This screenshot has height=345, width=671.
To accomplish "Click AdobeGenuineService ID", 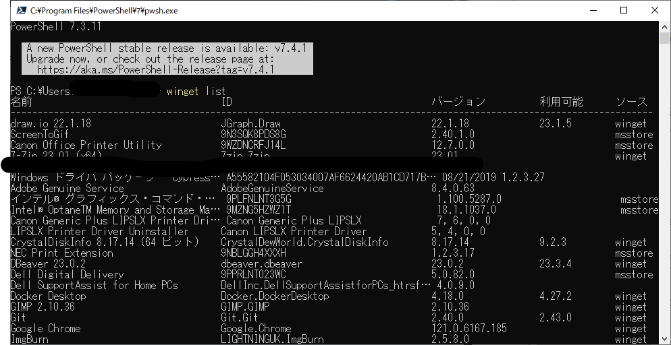I will point(272,188).
